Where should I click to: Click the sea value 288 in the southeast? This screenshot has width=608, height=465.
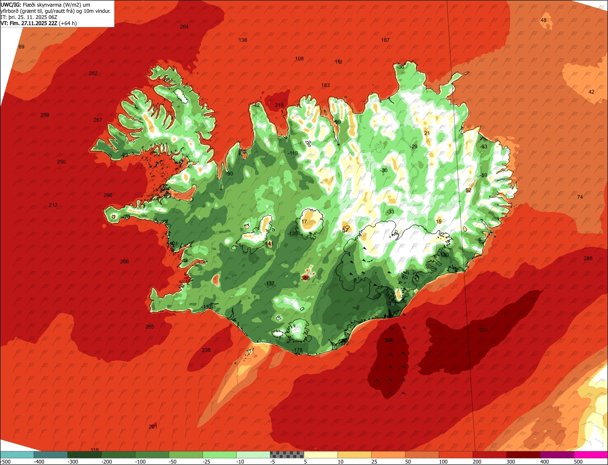[x=588, y=258]
